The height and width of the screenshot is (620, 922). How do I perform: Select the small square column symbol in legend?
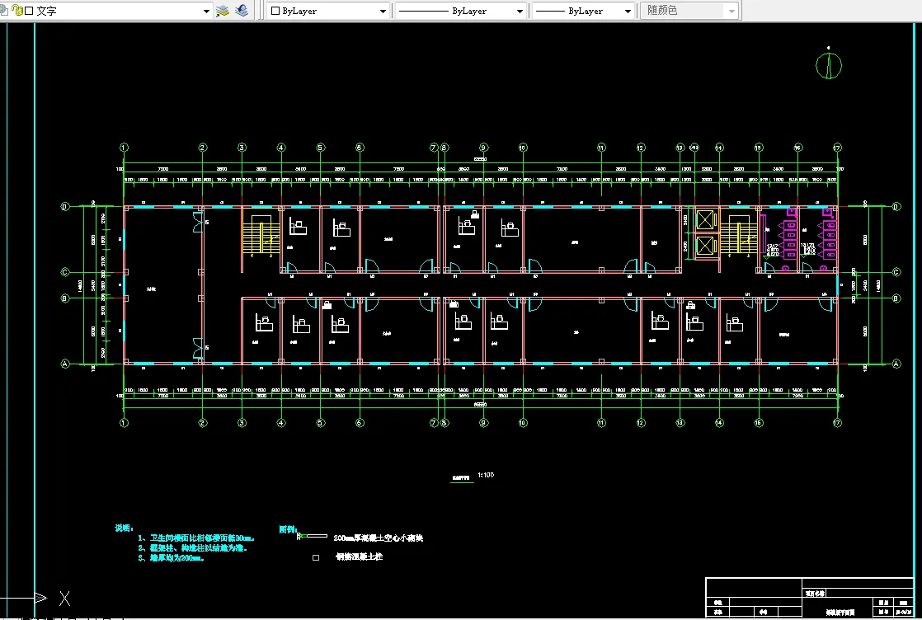pos(316,557)
